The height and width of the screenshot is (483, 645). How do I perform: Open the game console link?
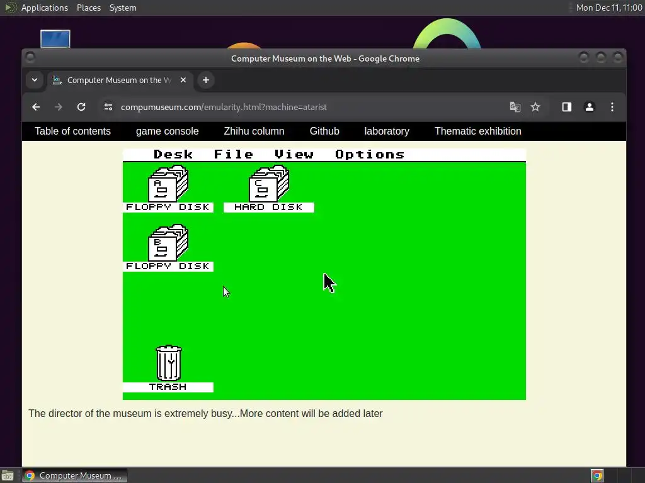[168, 131]
